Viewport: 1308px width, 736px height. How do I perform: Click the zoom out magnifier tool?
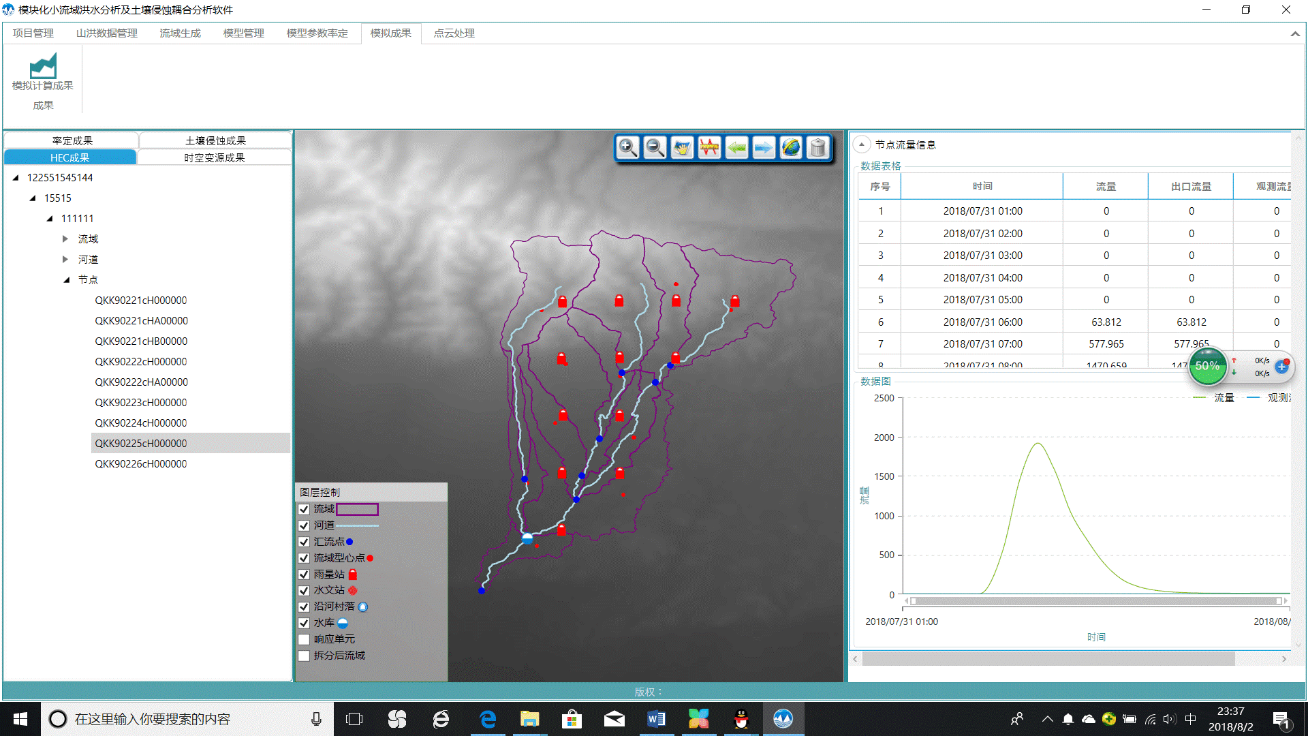coord(655,147)
